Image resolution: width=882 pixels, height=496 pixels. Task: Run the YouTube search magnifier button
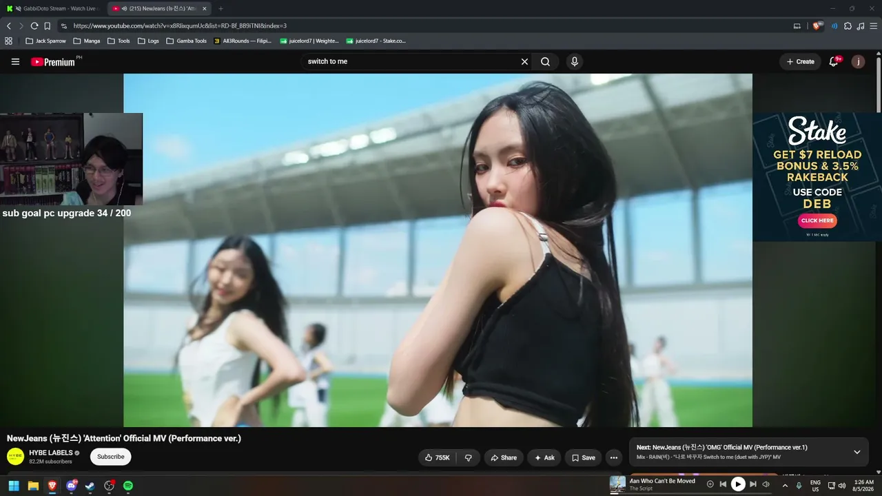[545, 62]
